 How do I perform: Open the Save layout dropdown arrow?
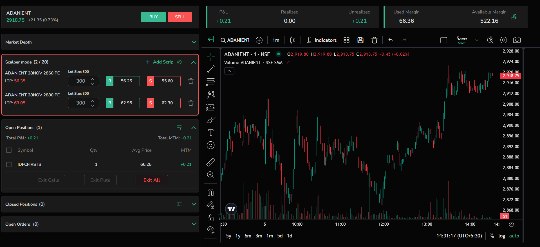(x=477, y=40)
